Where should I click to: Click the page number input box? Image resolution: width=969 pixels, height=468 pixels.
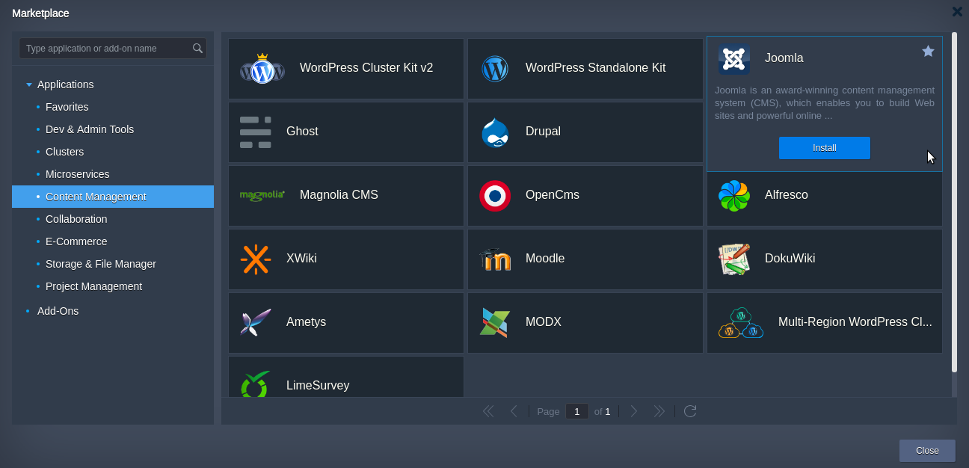click(576, 411)
